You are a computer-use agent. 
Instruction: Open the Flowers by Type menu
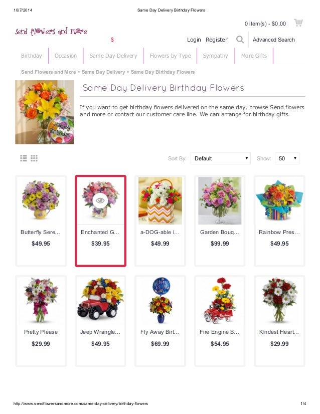coord(171,56)
